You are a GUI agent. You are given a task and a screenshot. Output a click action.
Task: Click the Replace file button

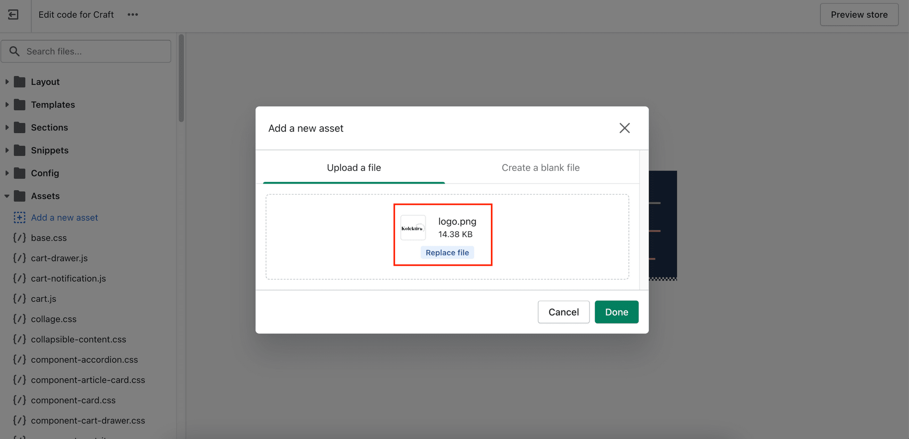tap(447, 252)
